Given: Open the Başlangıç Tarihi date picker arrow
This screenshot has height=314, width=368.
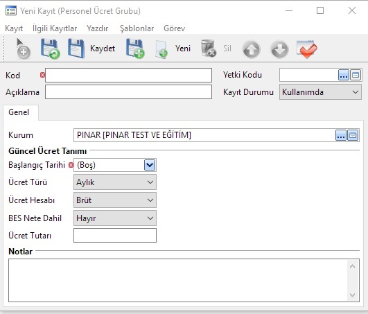Looking at the screenshot, I should pos(150,165).
